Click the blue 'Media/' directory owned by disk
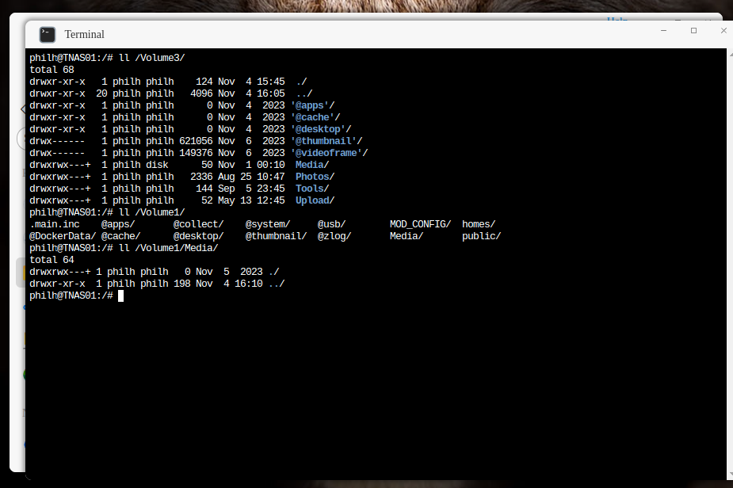This screenshot has width=733, height=488. click(312, 165)
